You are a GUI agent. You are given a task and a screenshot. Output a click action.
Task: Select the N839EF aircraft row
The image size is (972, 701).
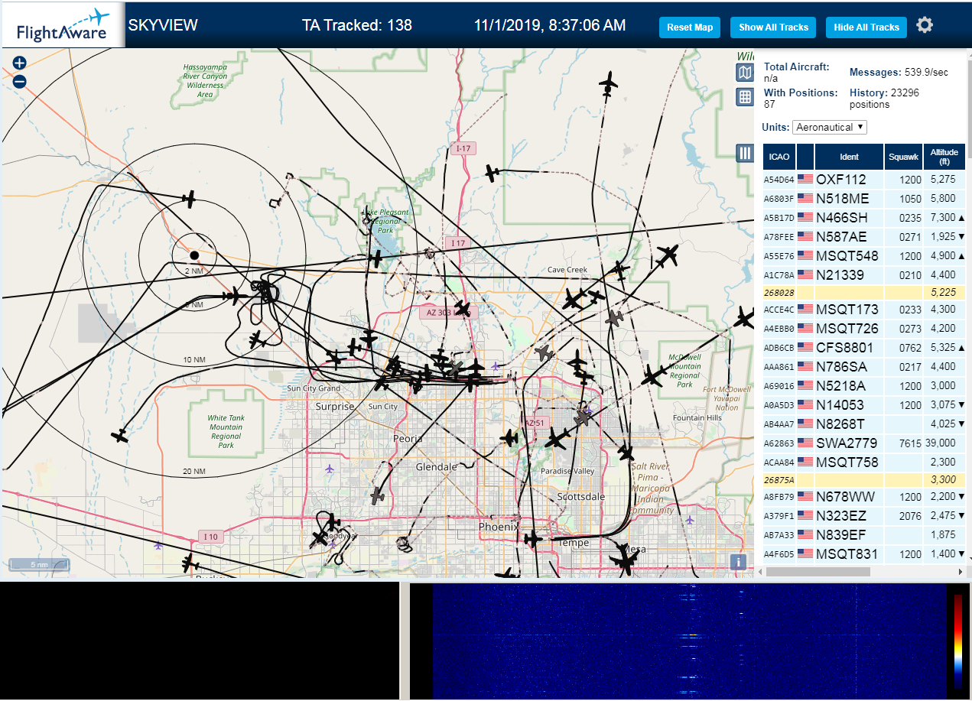pos(863,535)
